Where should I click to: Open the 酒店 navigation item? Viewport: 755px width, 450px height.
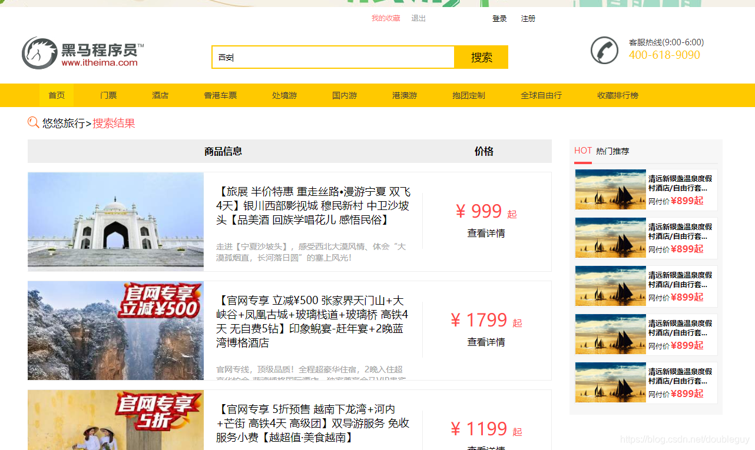coord(160,95)
